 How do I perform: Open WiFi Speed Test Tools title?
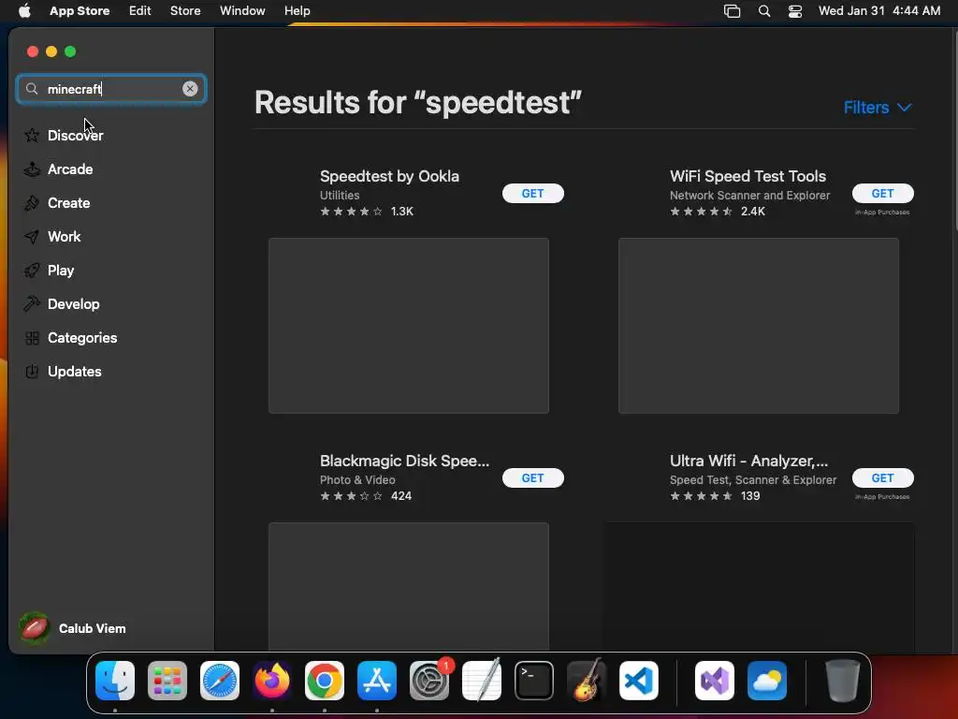pyautogui.click(x=748, y=176)
